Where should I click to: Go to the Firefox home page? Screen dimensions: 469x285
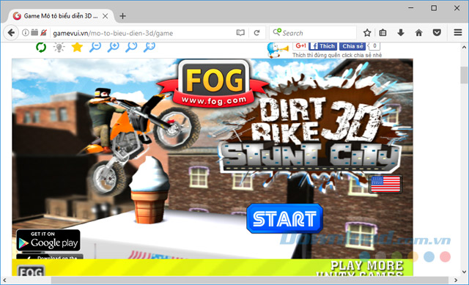pyautogui.click(x=418, y=32)
